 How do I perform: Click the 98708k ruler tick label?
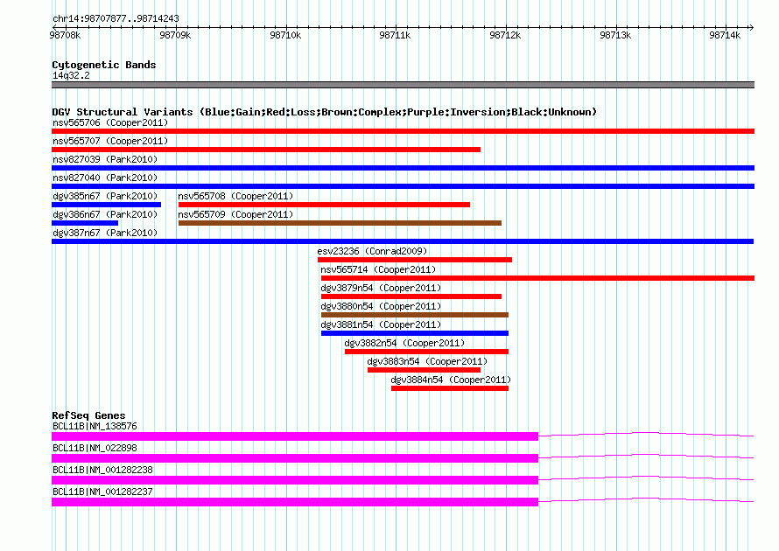point(65,35)
